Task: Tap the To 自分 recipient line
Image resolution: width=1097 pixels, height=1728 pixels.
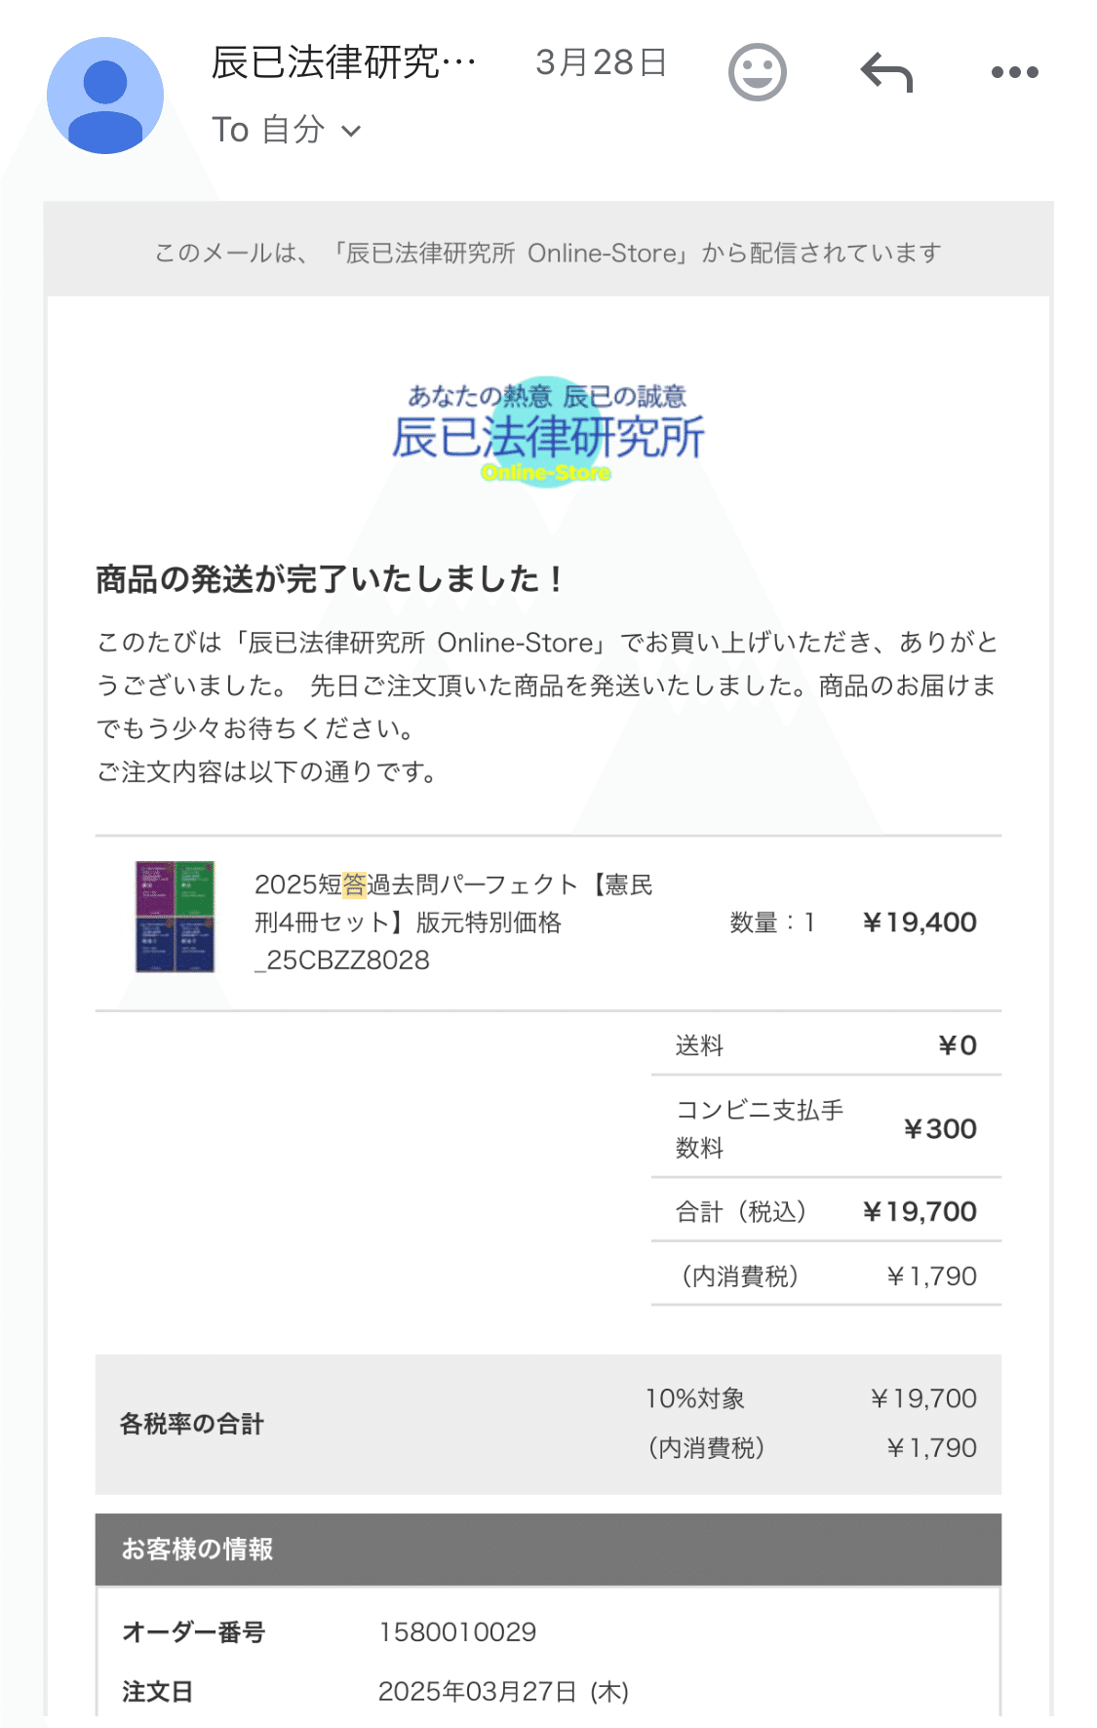Action: coord(269,131)
